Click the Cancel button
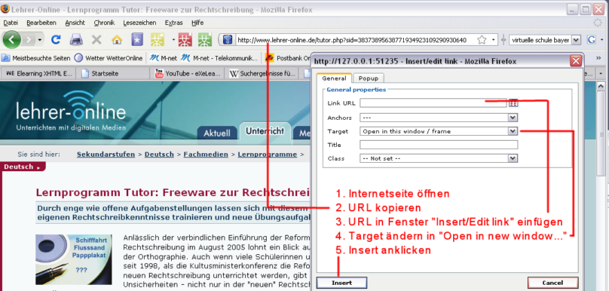This screenshot has width=609, height=291. [x=552, y=283]
